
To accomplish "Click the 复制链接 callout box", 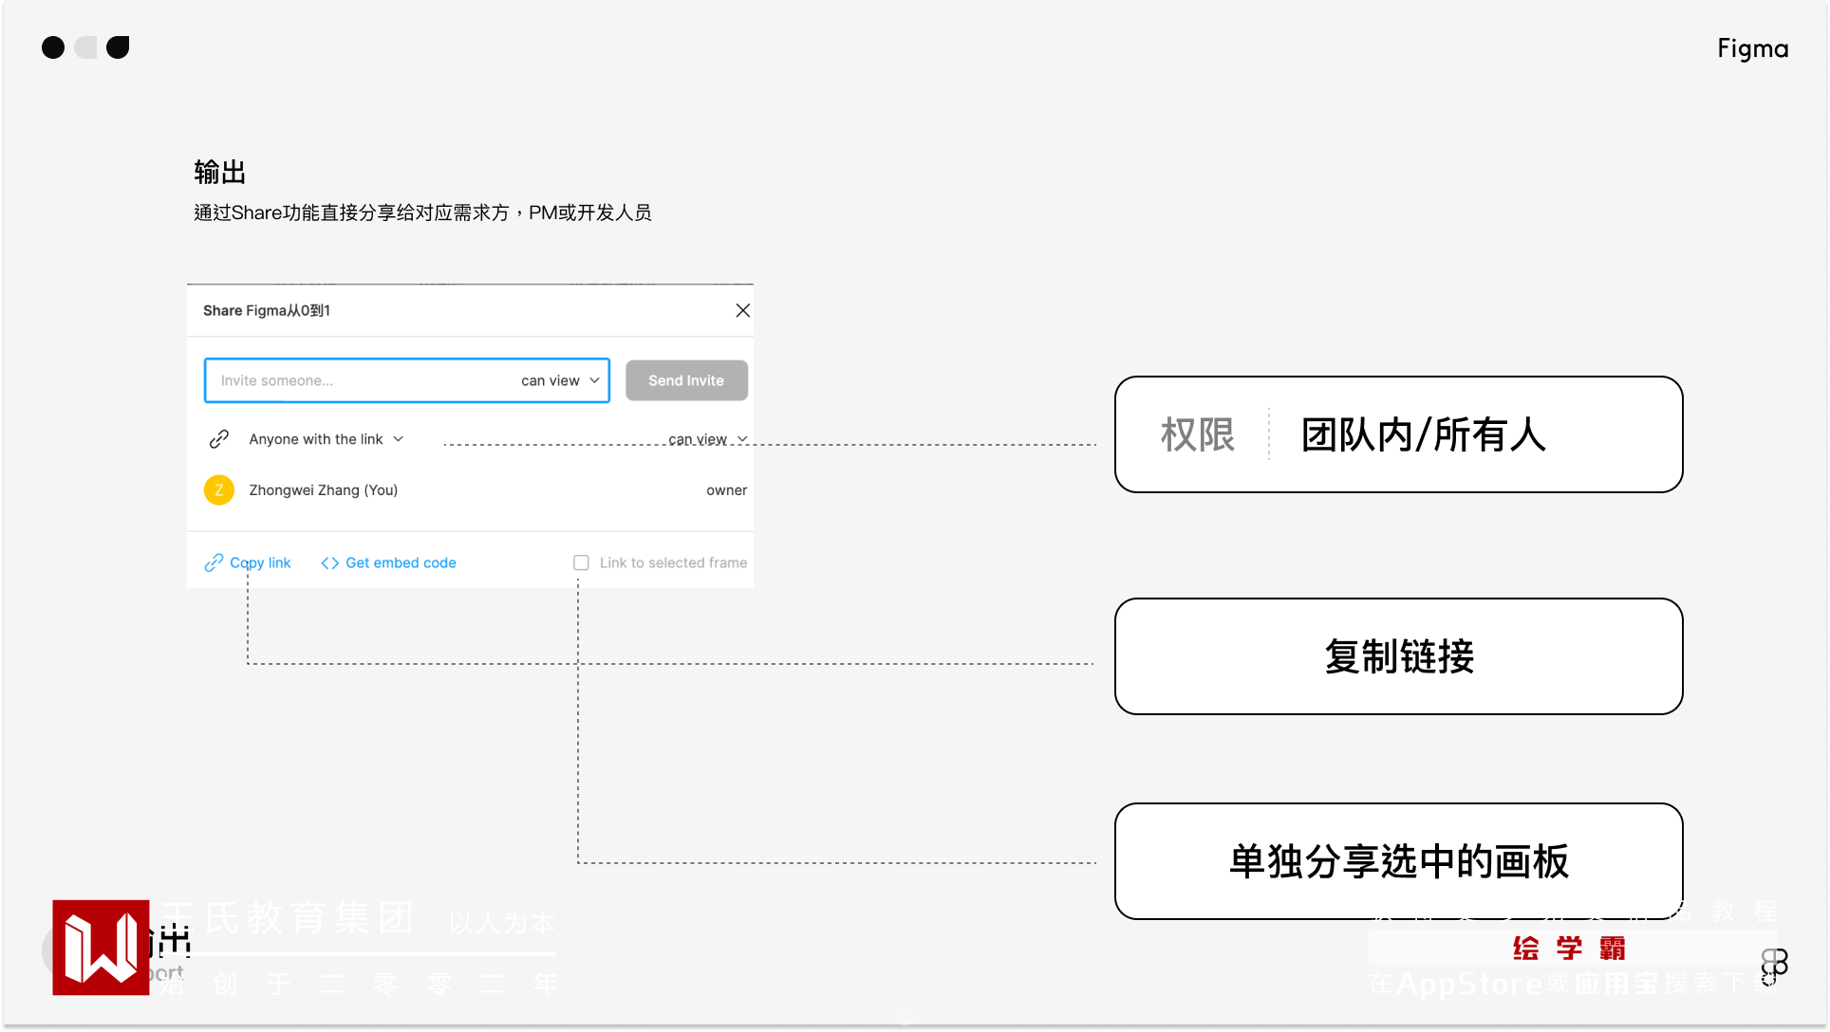I will click(x=1398, y=656).
